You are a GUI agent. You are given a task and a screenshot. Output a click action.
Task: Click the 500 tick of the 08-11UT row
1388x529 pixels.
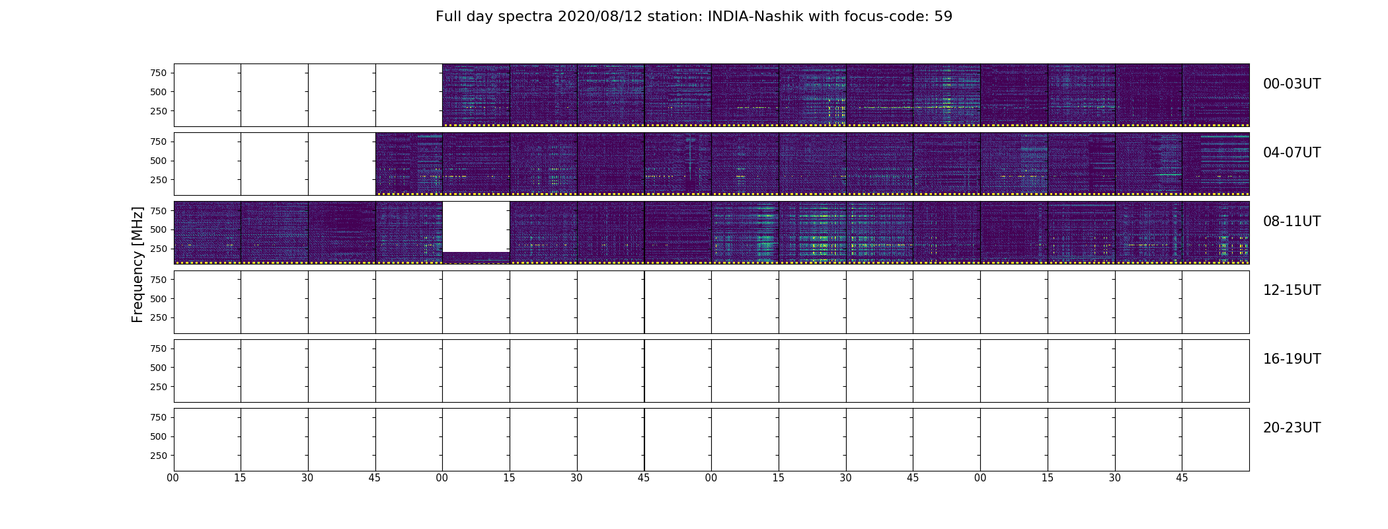(159, 229)
